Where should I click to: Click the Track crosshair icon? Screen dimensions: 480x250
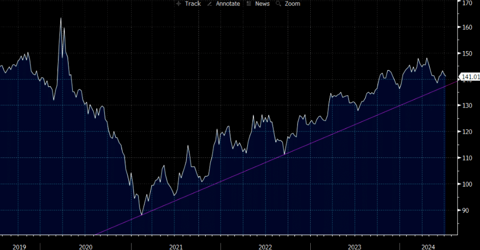(x=178, y=4)
